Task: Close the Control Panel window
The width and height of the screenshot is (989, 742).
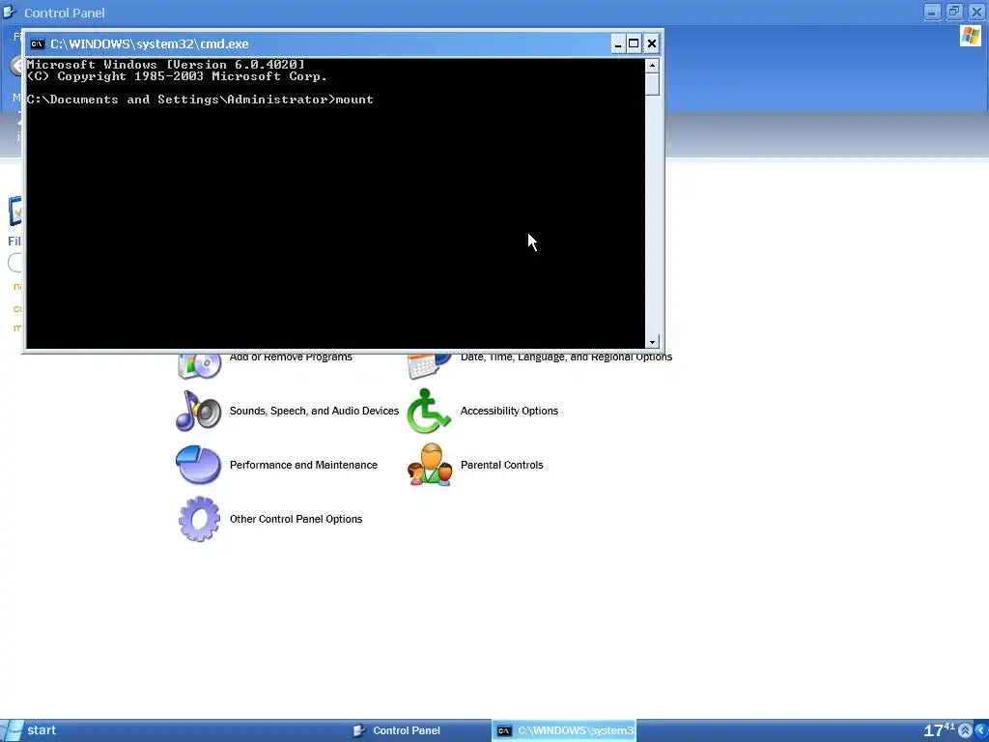Action: (976, 12)
